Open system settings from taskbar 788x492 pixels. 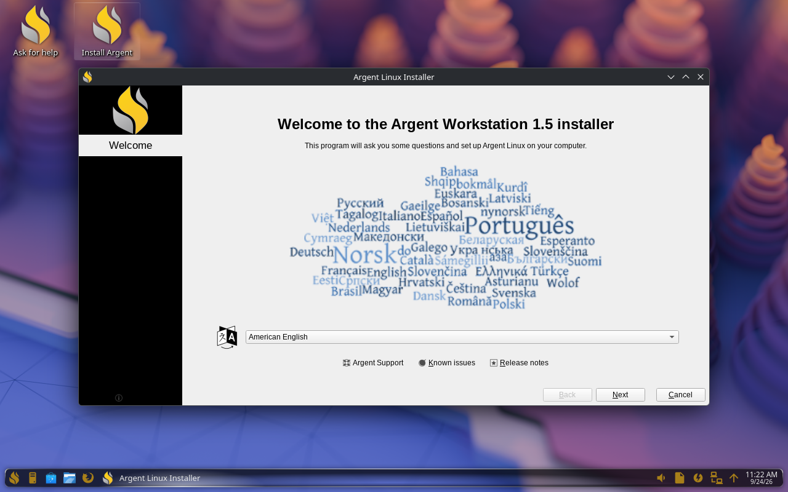click(33, 478)
